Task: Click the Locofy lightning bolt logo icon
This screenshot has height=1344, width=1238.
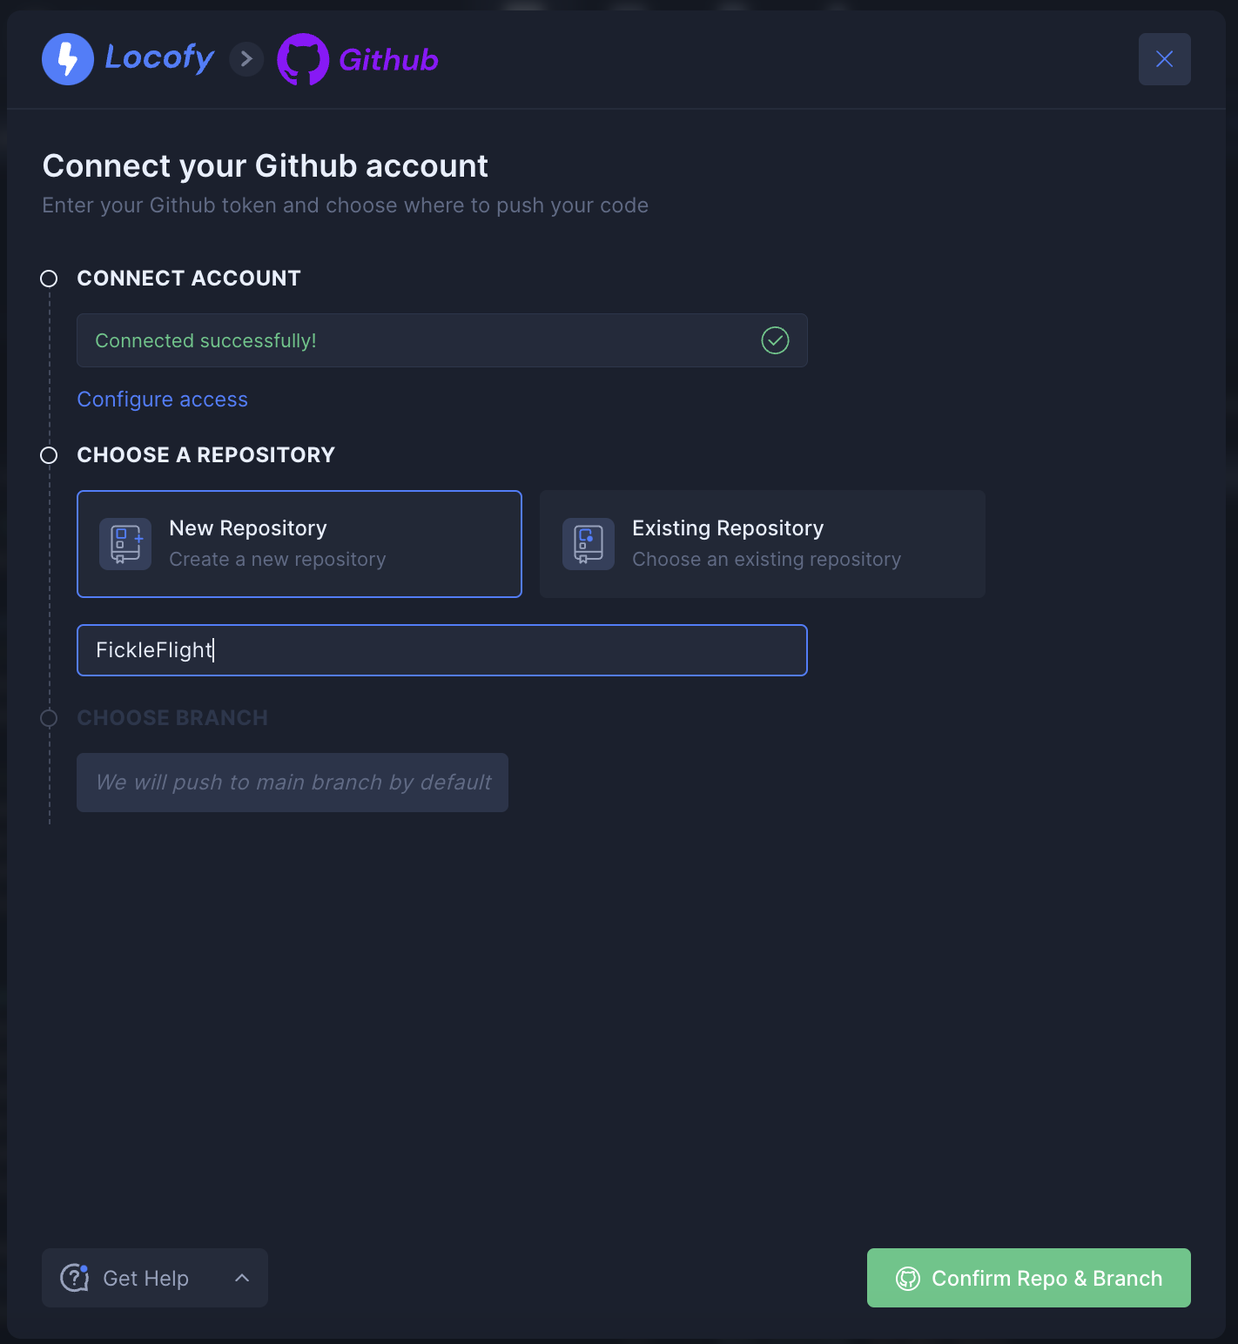Action: [x=68, y=59]
